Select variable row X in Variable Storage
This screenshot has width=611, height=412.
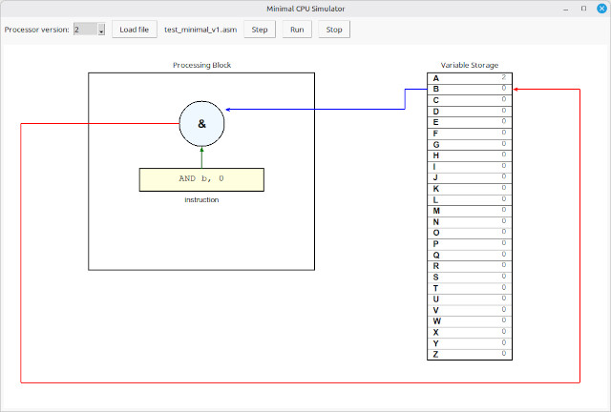pos(470,332)
